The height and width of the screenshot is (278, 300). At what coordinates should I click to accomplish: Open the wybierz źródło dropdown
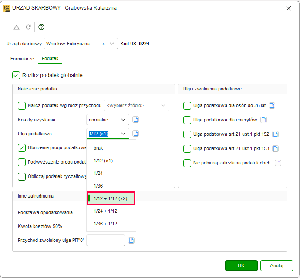(137, 105)
